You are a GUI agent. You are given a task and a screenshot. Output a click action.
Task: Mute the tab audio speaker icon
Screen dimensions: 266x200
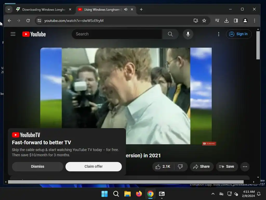click(x=125, y=10)
